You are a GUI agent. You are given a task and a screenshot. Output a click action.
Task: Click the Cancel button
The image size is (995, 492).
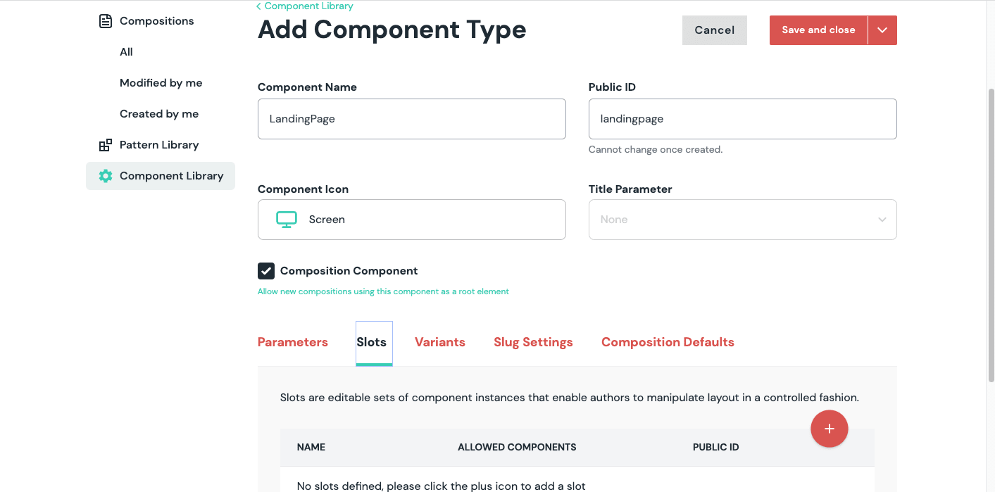715,30
